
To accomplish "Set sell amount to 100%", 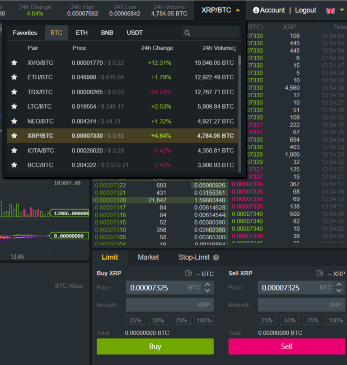I will click(336, 320).
